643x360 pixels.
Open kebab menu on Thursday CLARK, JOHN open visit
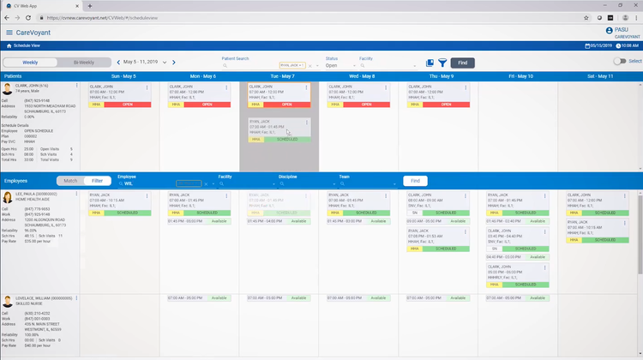click(x=466, y=87)
